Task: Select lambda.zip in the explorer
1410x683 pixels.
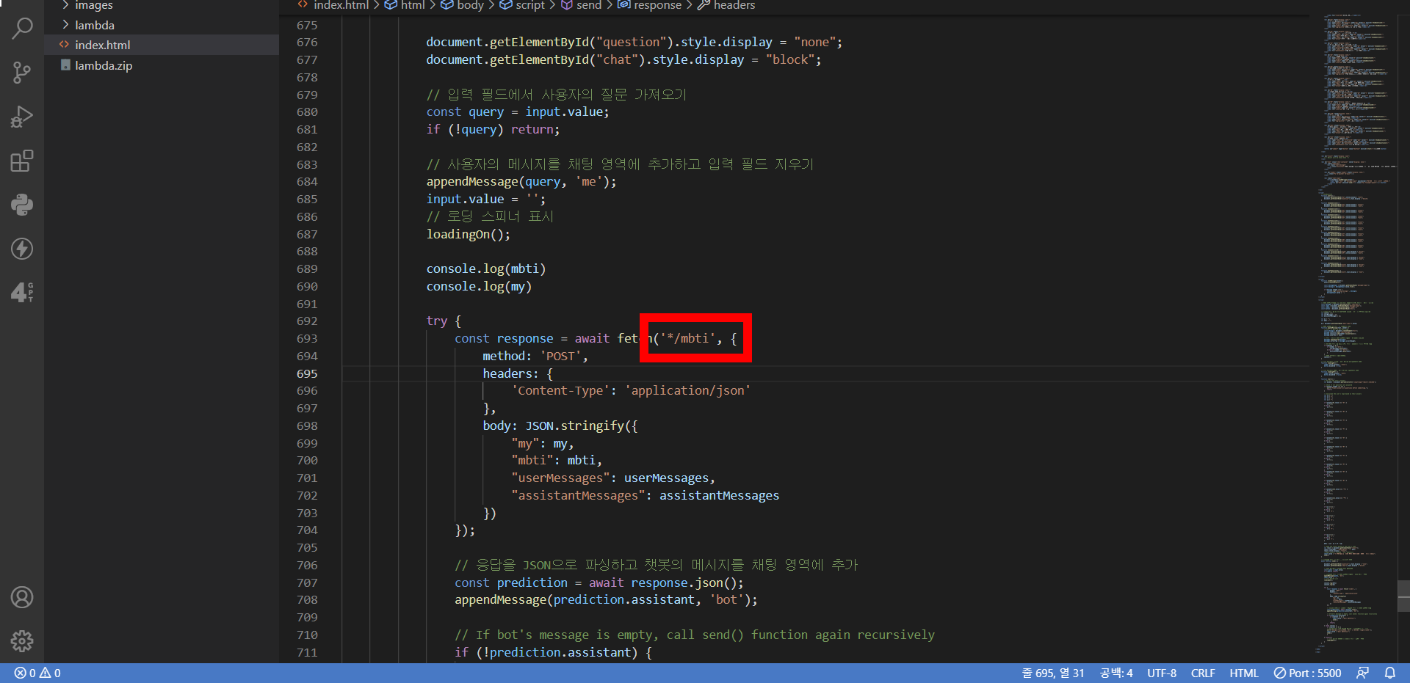Action: [162, 65]
